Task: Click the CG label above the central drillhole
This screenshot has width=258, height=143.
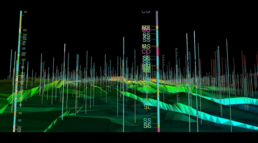Action: coord(146,12)
